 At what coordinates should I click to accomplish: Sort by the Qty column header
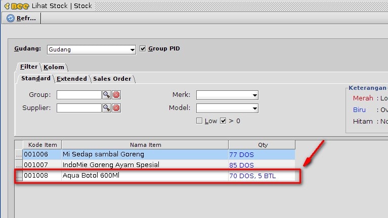point(262,145)
